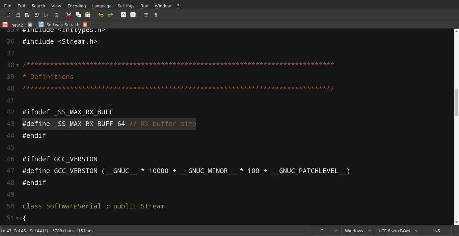Collapse the fold marker at line 35

[x=18, y=30]
